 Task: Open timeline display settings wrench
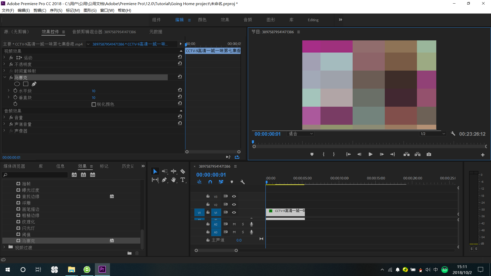coord(242,182)
